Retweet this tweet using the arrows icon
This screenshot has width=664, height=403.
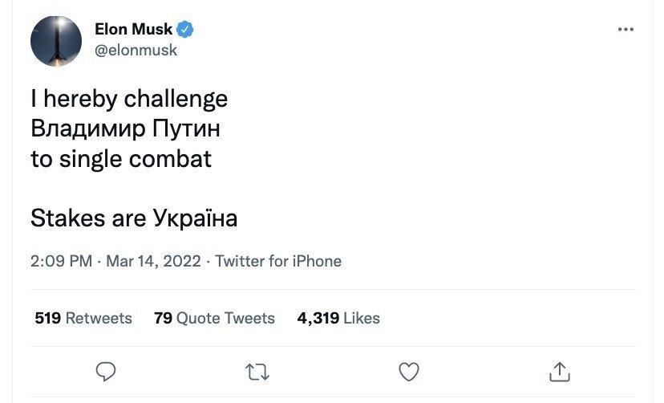(x=257, y=371)
